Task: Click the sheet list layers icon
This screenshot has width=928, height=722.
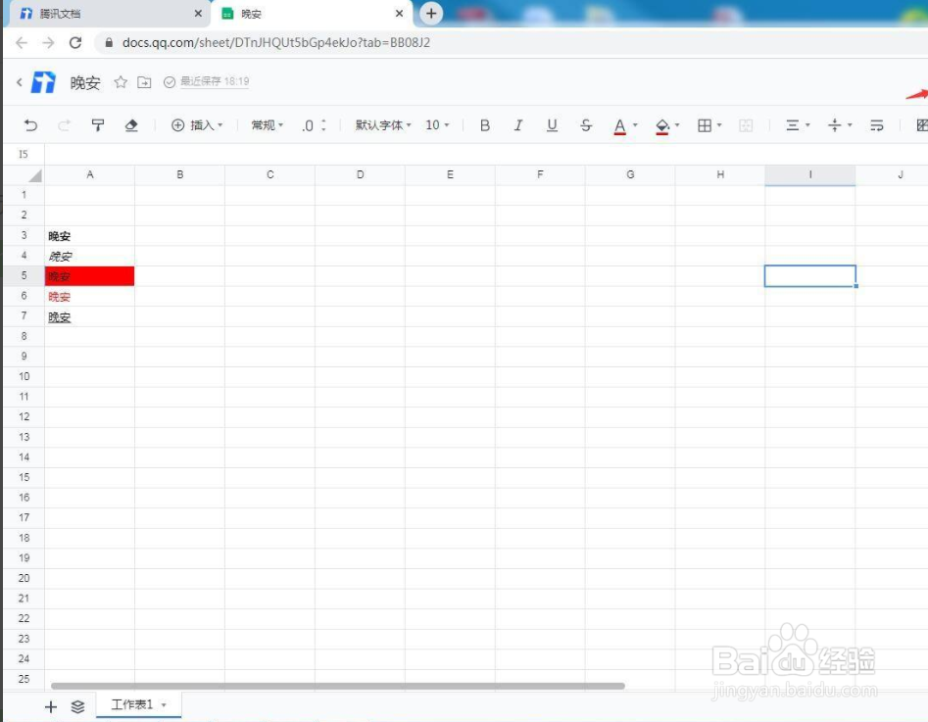Action: [x=77, y=706]
